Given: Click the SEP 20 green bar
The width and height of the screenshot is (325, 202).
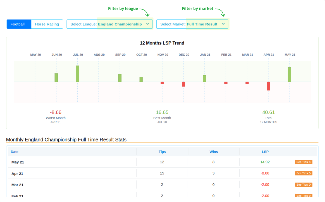Looking at the screenshot, I should coord(120,78).
